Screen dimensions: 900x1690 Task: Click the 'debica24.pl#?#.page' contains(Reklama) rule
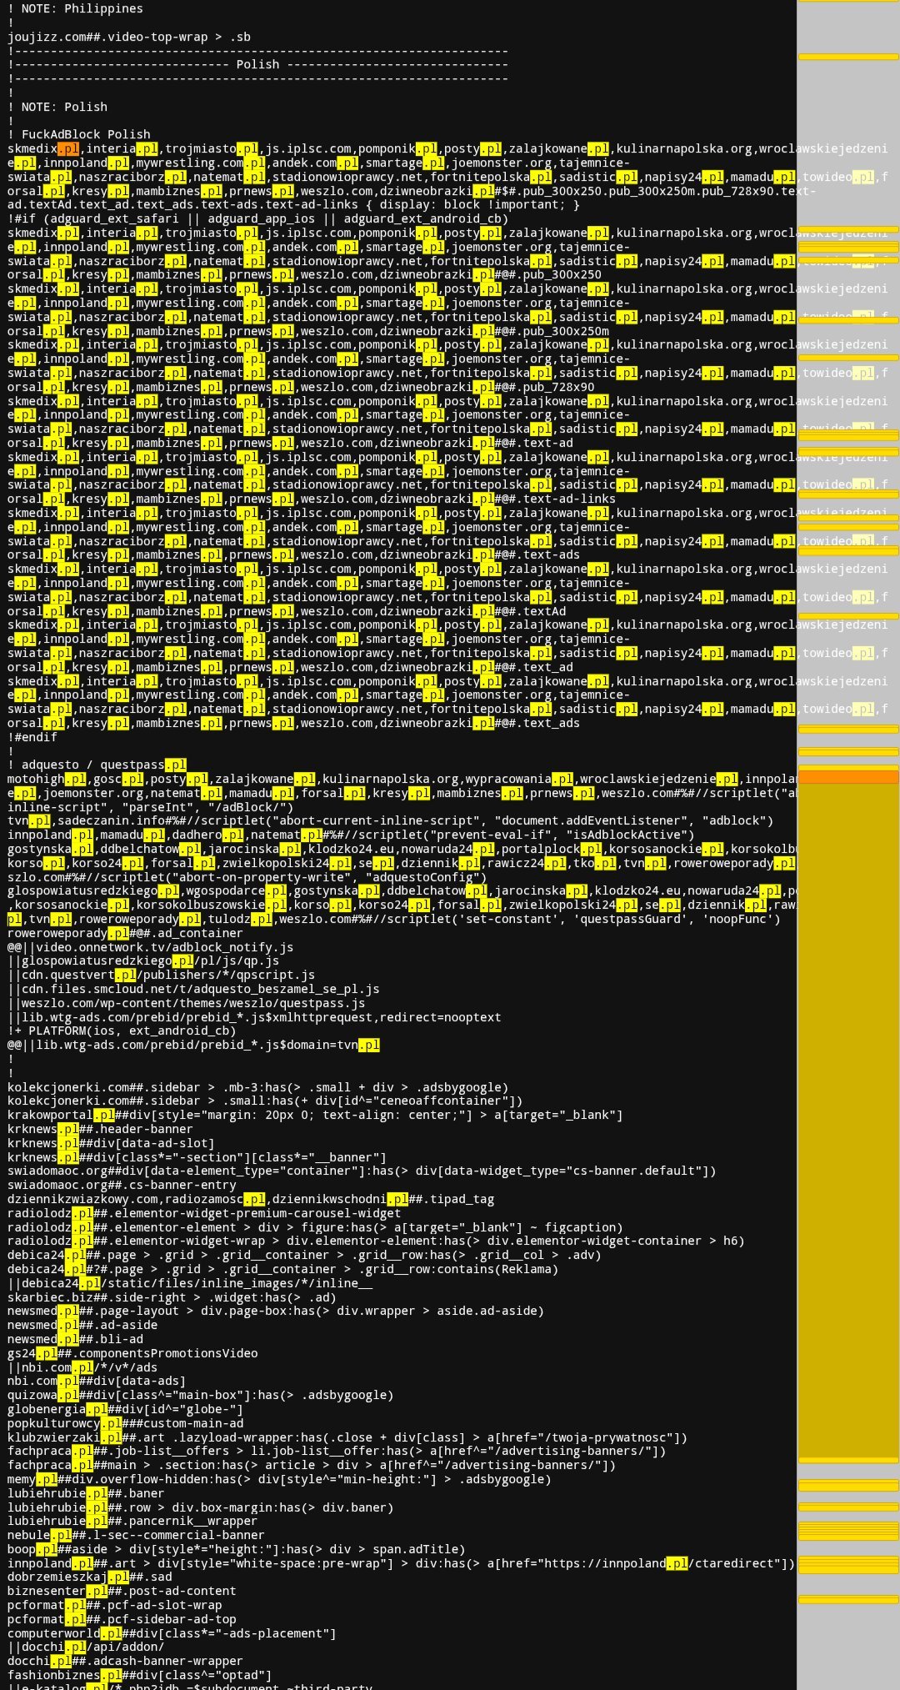pos(283,1269)
